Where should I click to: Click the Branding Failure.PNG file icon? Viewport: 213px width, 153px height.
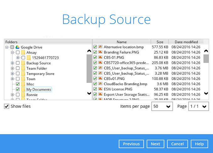pyautogui.click(x=100, y=52)
